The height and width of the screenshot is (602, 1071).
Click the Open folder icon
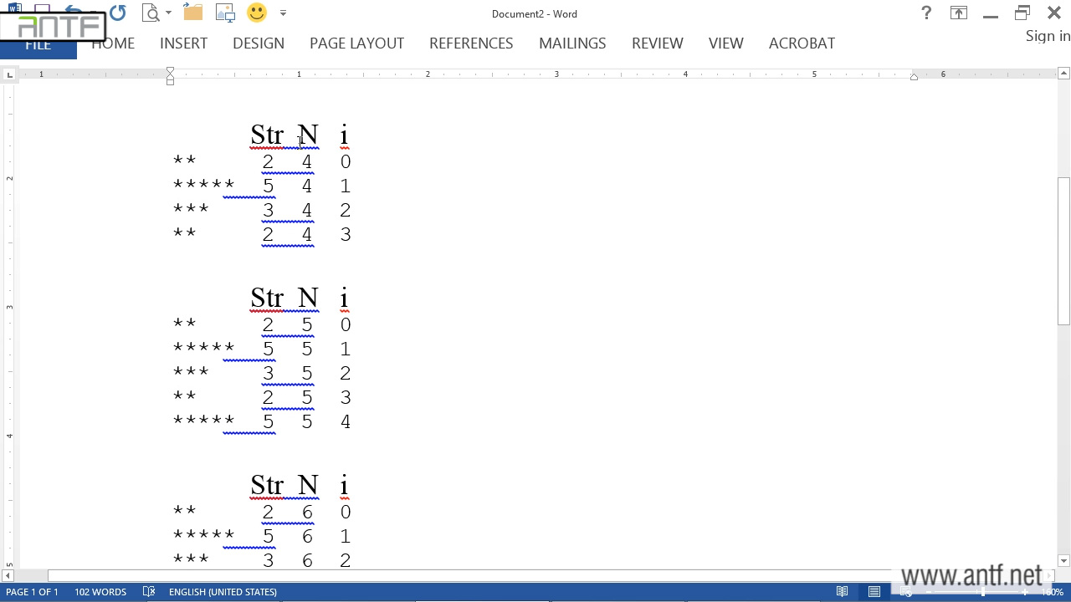coord(192,13)
